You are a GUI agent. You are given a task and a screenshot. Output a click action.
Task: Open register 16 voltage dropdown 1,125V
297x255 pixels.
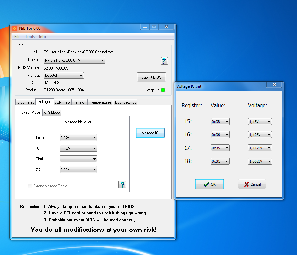pos(260,135)
